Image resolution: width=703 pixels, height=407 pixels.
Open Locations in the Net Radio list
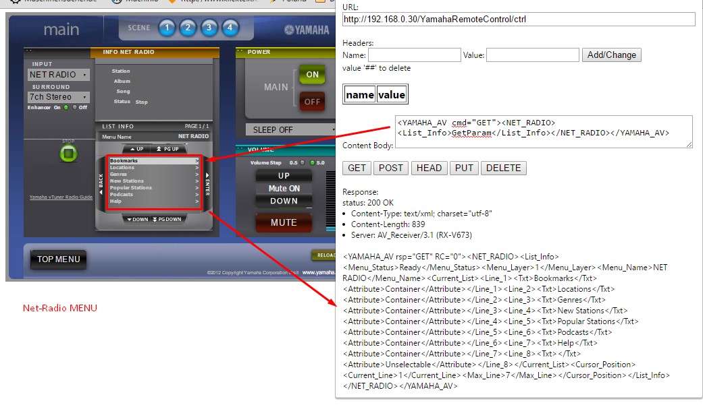pyautogui.click(x=154, y=167)
